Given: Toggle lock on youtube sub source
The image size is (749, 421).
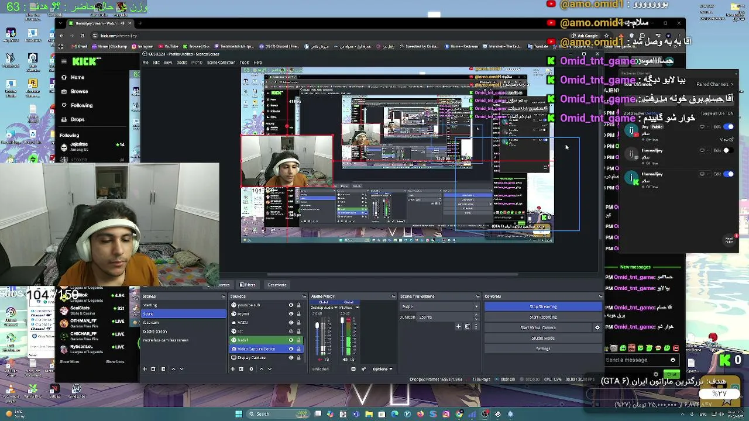Looking at the screenshot, I should [x=298, y=305].
